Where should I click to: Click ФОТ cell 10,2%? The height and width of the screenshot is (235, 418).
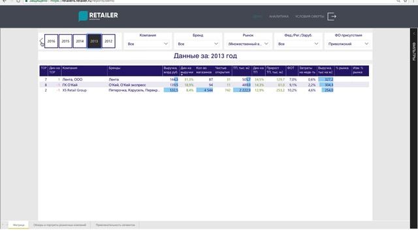(x=292, y=90)
